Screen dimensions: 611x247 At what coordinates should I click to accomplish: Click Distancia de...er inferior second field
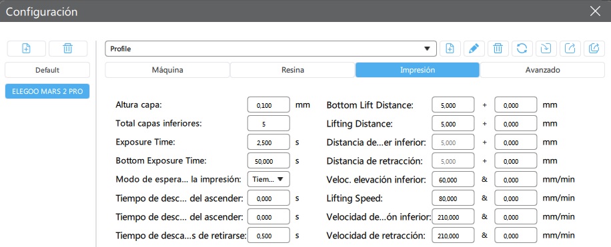tap(516, 142)
